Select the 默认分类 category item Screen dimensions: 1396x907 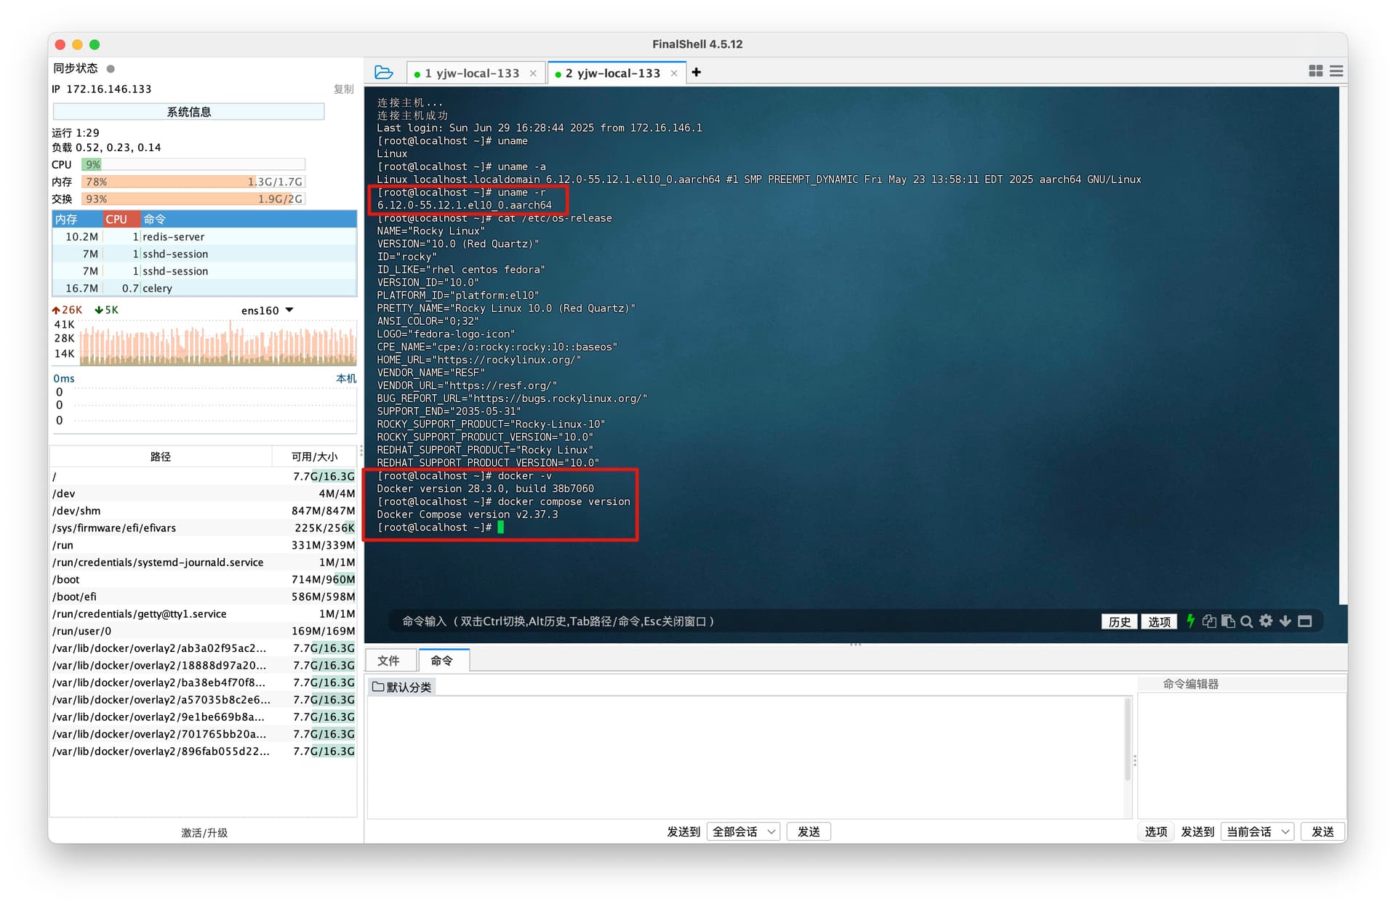402,687
